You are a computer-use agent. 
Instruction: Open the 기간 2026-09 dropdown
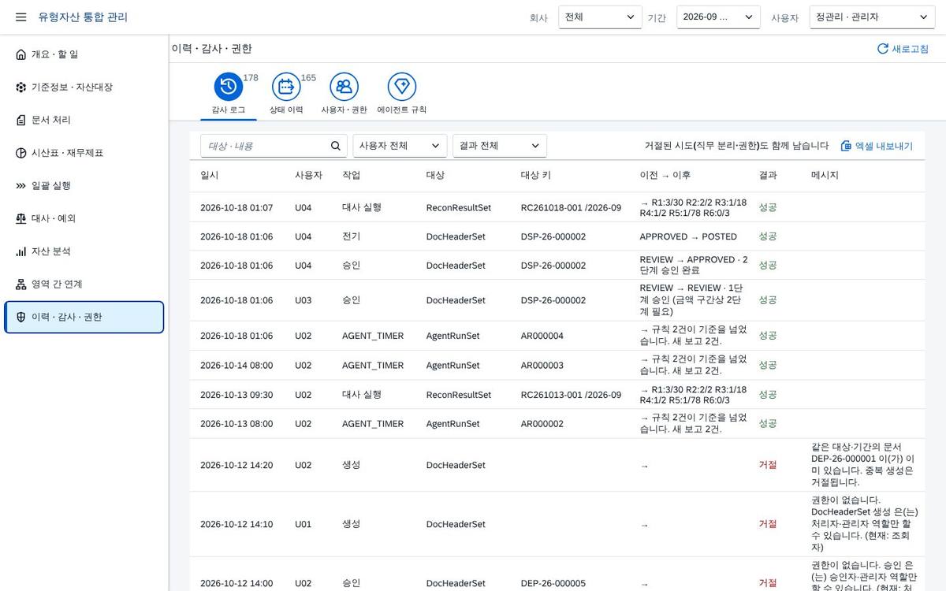pos(718,17)
